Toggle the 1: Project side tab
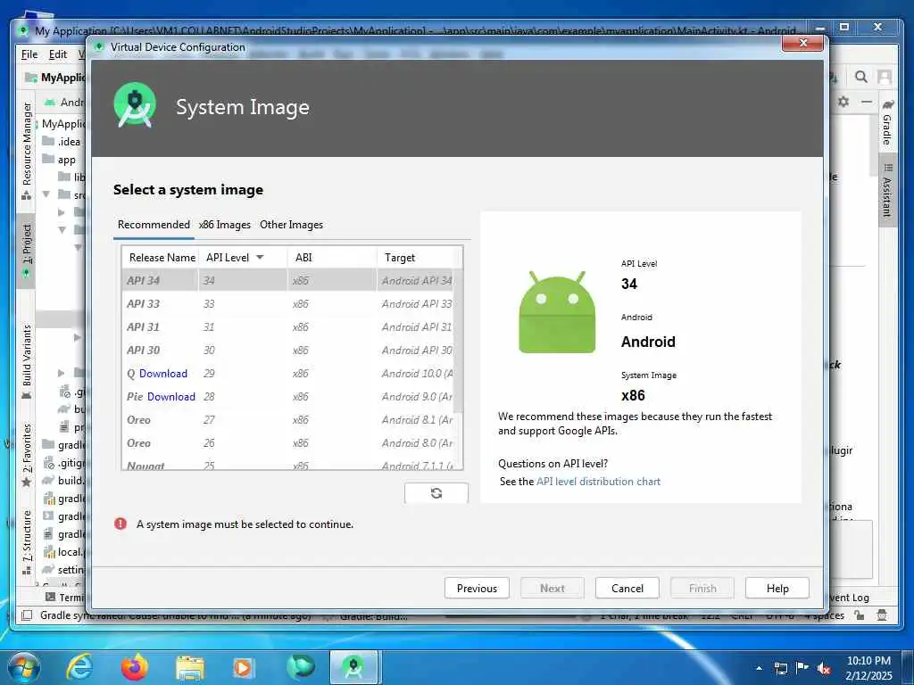The height and width of the screenshot is (685, 914). click(27, 251)
